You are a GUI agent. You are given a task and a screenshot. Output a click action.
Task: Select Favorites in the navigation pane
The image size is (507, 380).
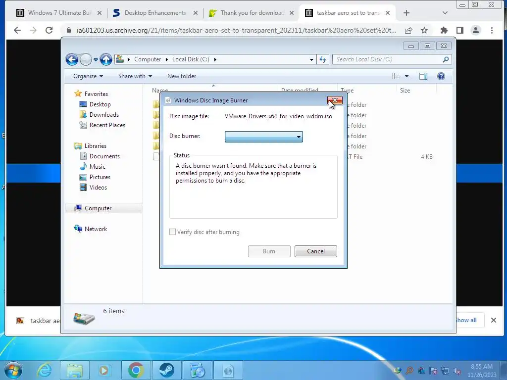pyautogui.click(x=96, y=94)
